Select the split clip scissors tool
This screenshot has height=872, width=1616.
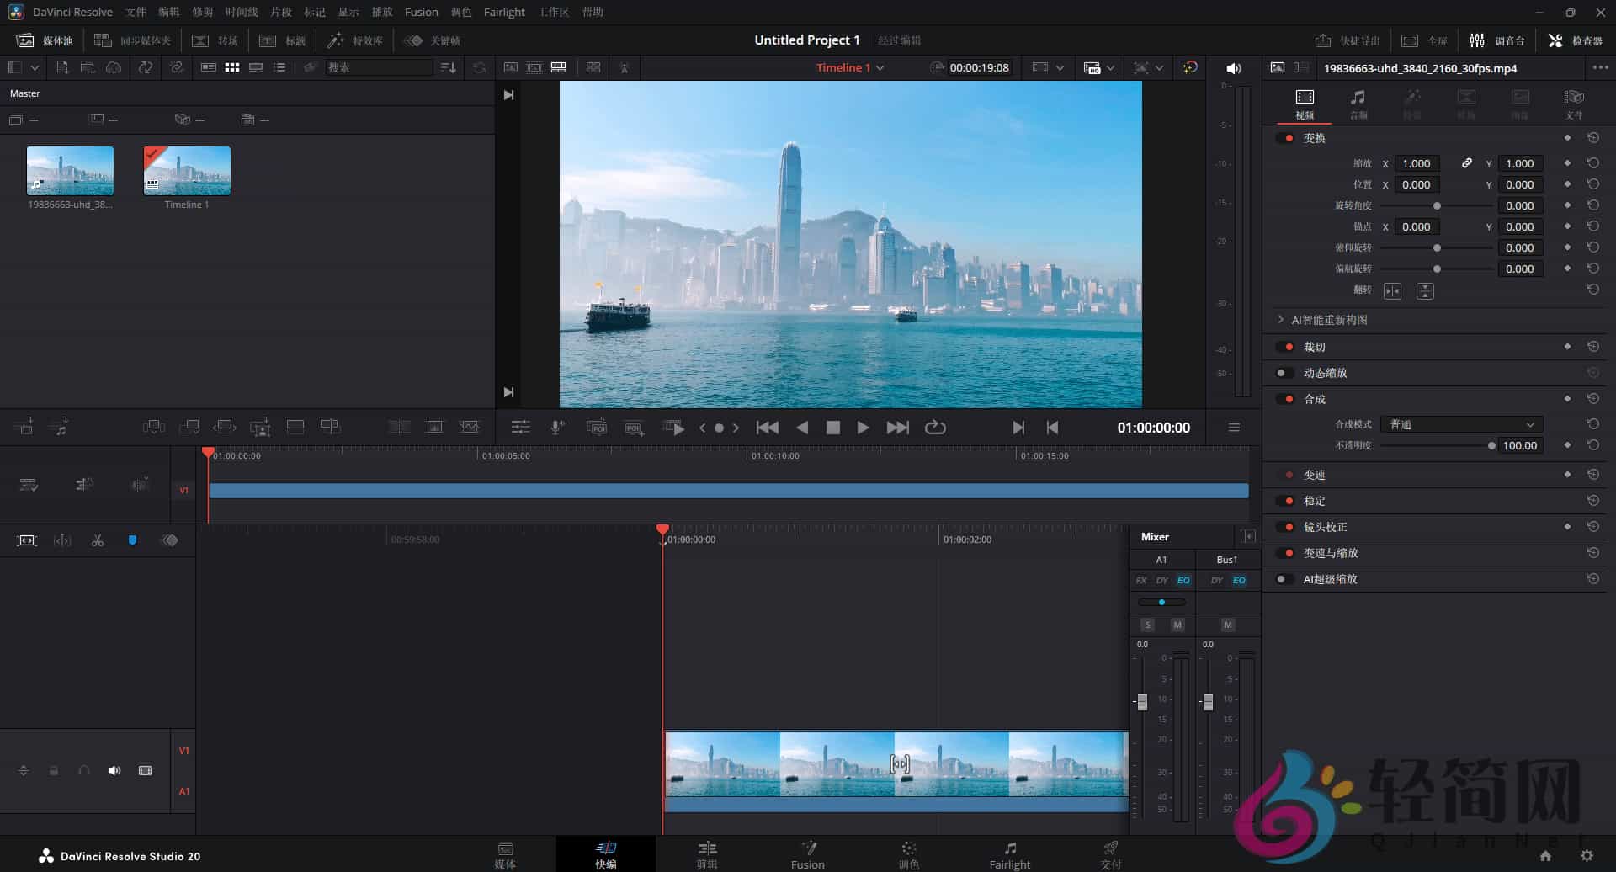[97, 540]
